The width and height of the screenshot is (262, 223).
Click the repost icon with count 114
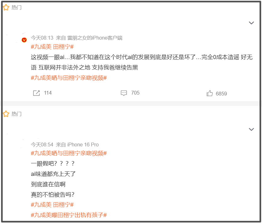point(36,93)
